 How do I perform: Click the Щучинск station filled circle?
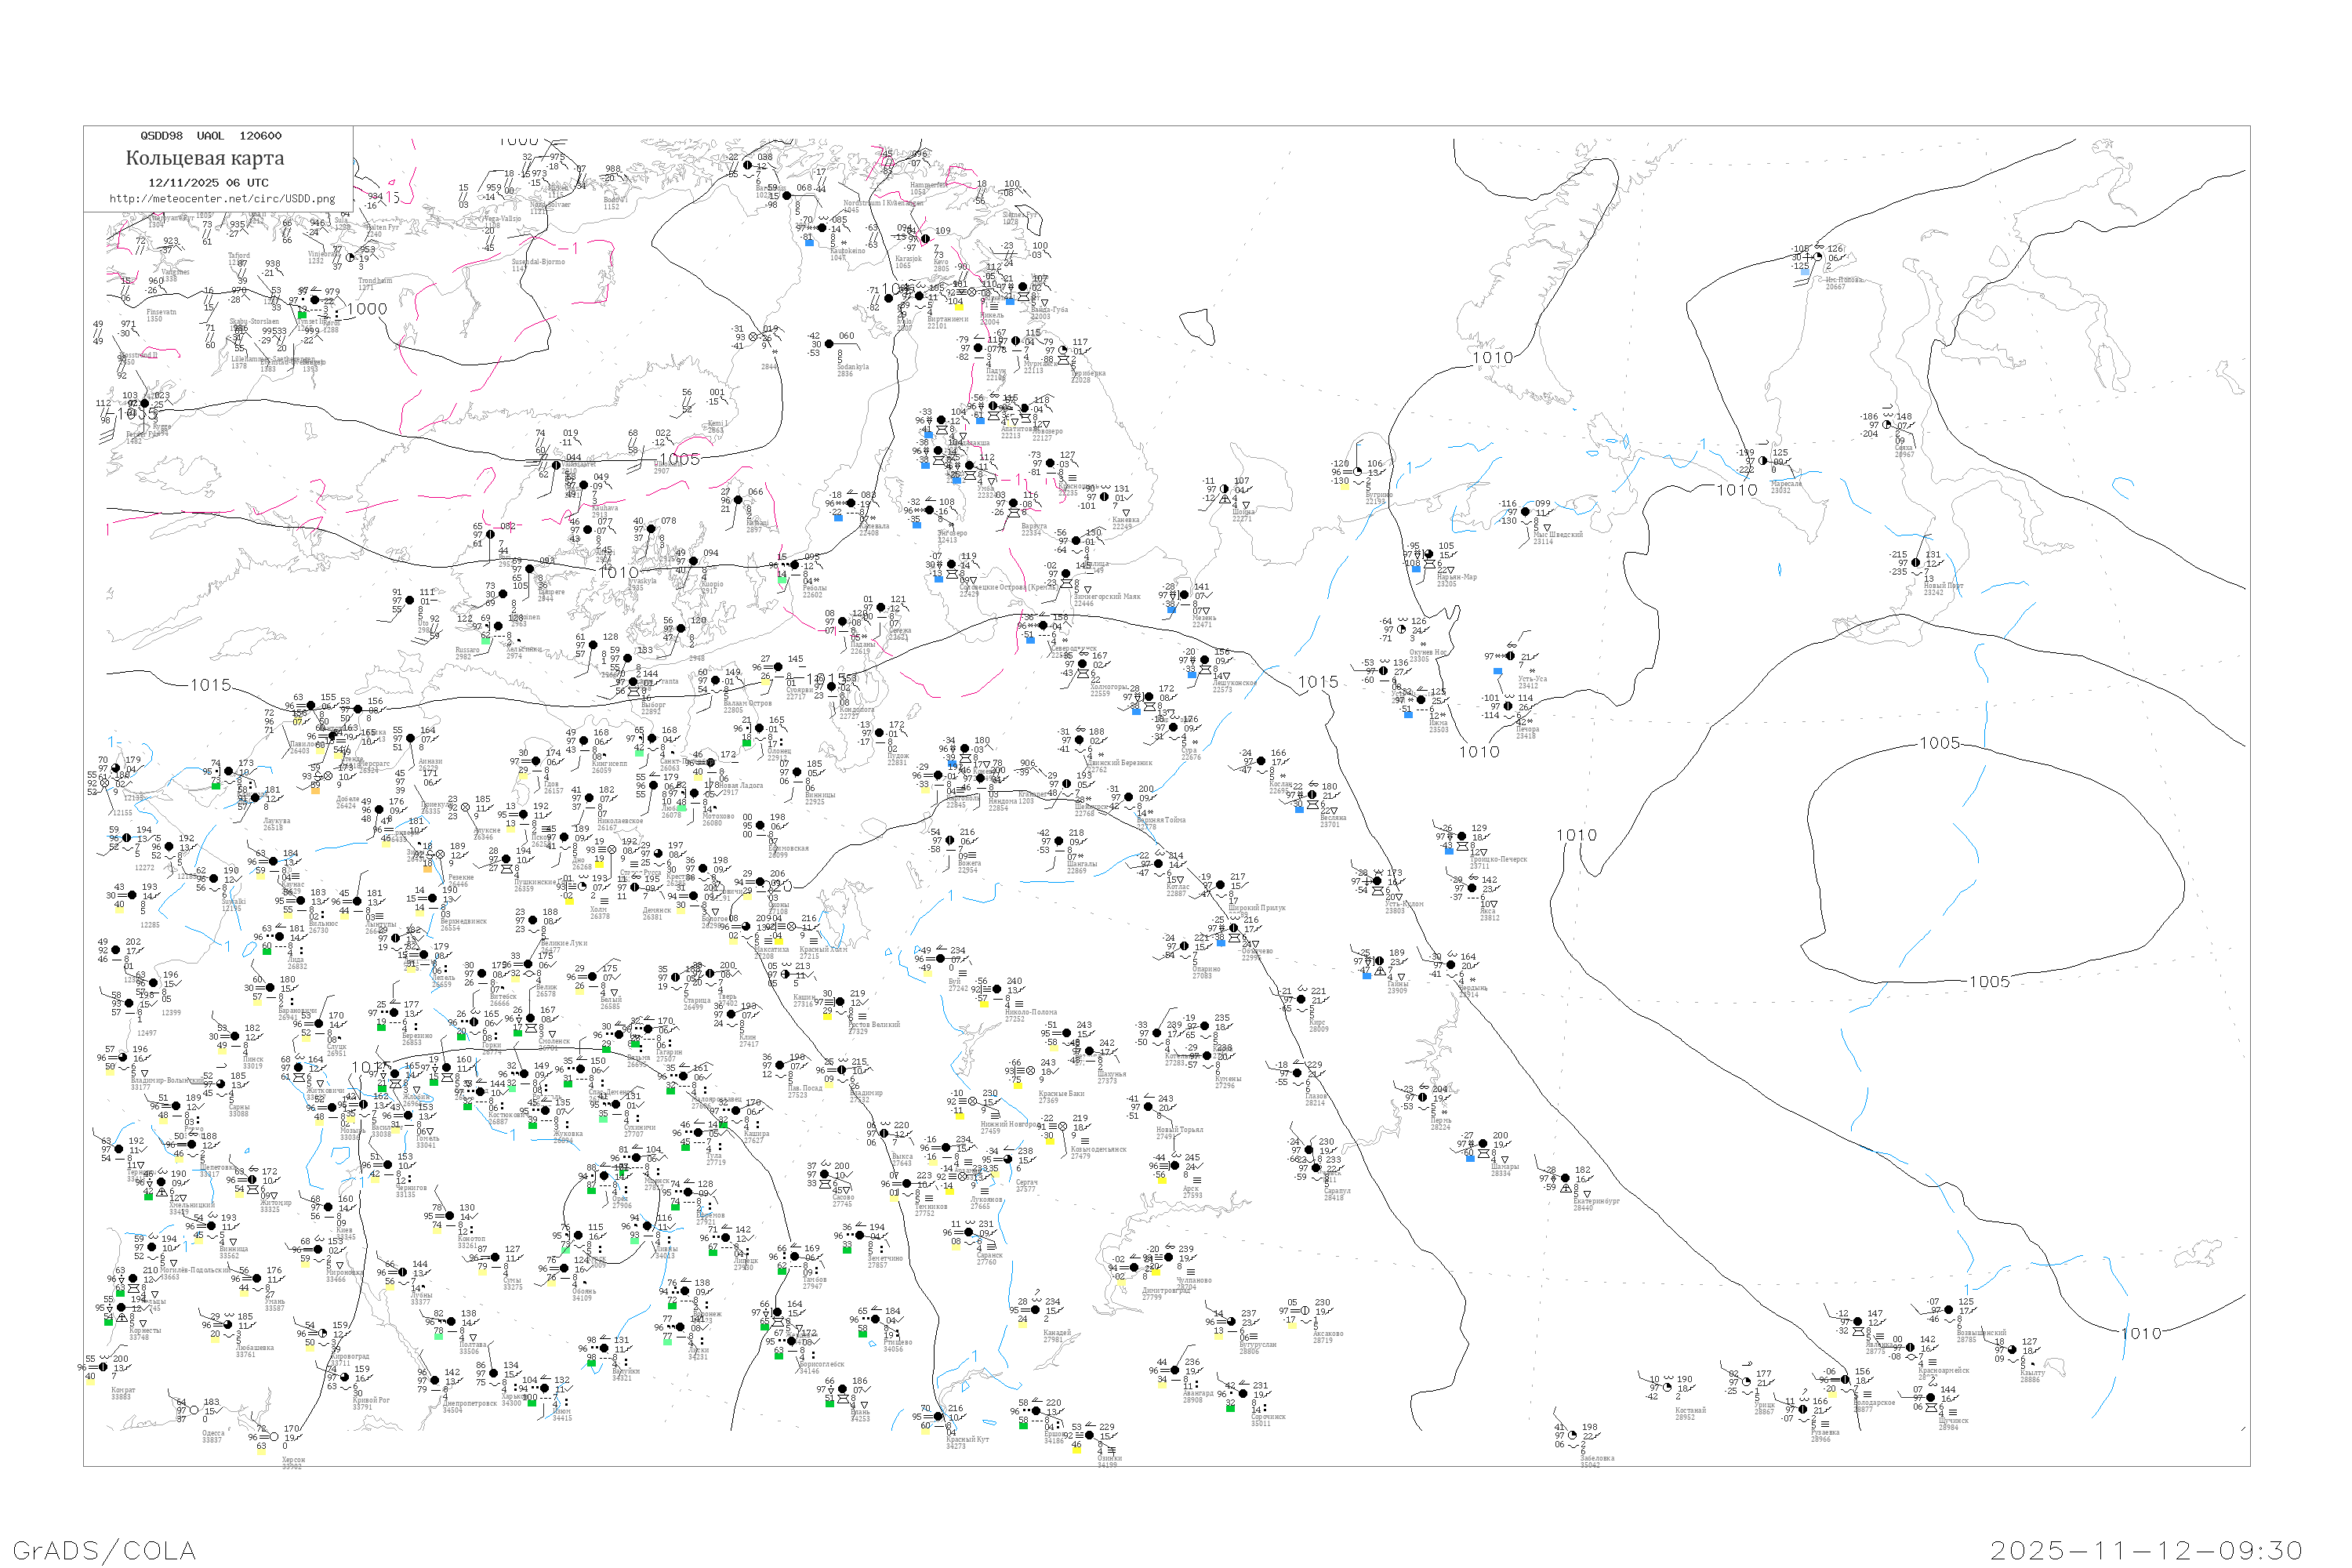(x=1932, y=1397)
